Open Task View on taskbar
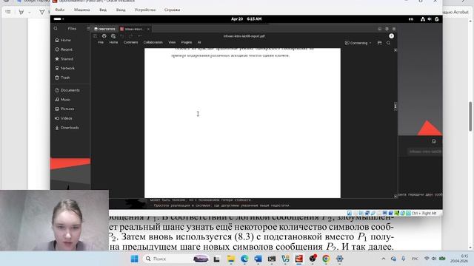Viewport: 474px width, 266px height. (216, 259)
